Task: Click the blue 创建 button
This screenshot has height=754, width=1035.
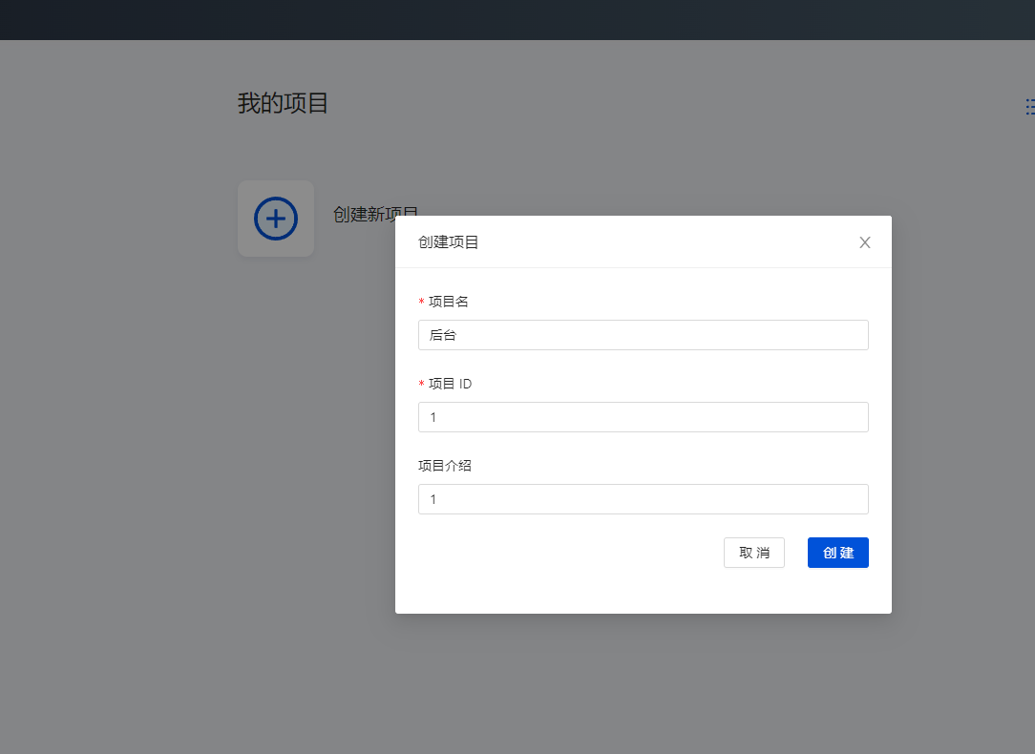Action: [x=837, y=553]
